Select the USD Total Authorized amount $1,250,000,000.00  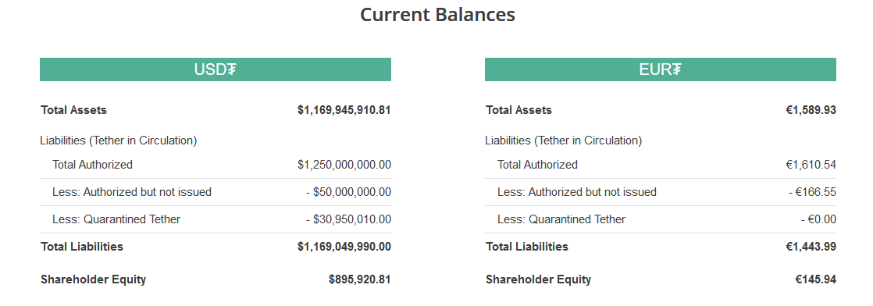point(344,165)
